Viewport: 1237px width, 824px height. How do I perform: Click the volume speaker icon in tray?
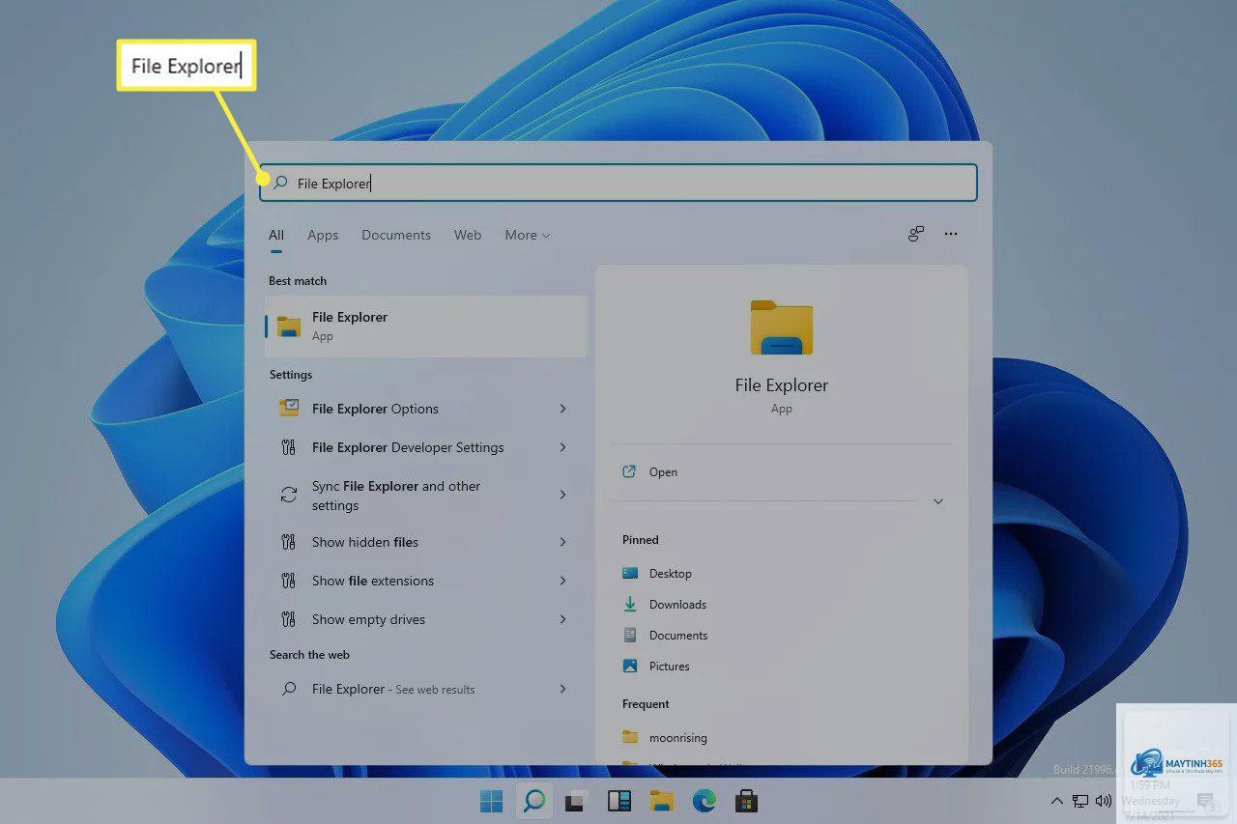coord(1104,801)
